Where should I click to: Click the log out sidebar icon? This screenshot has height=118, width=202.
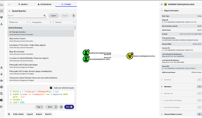click(x=2, y=107)
